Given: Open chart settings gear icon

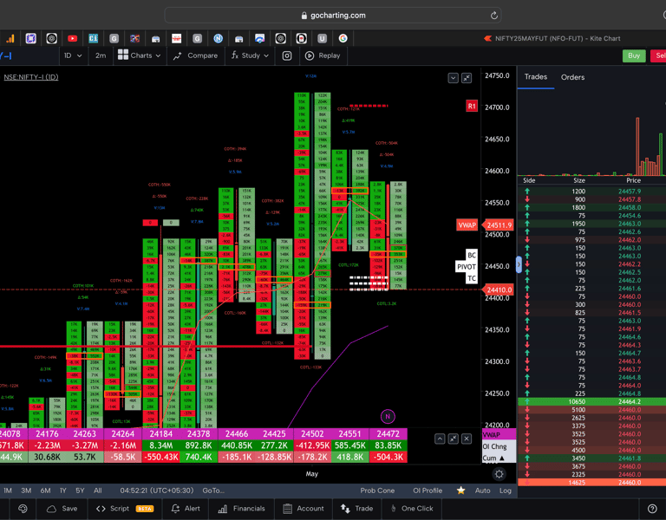Looking at the screenshot, I should coord(499,474).
